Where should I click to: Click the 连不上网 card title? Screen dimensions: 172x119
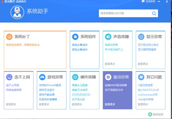tap(22, 77)
